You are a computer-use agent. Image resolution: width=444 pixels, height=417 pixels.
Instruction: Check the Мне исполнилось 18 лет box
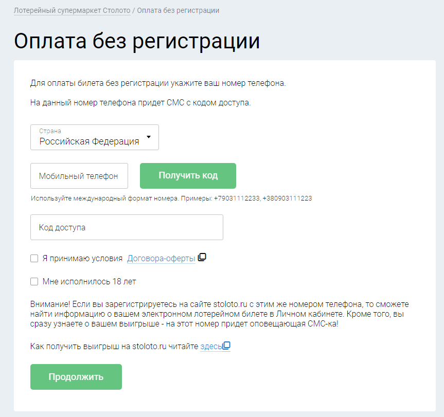pos(34,282)
